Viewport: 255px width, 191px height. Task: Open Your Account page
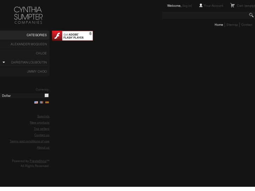tap(213, 6)
